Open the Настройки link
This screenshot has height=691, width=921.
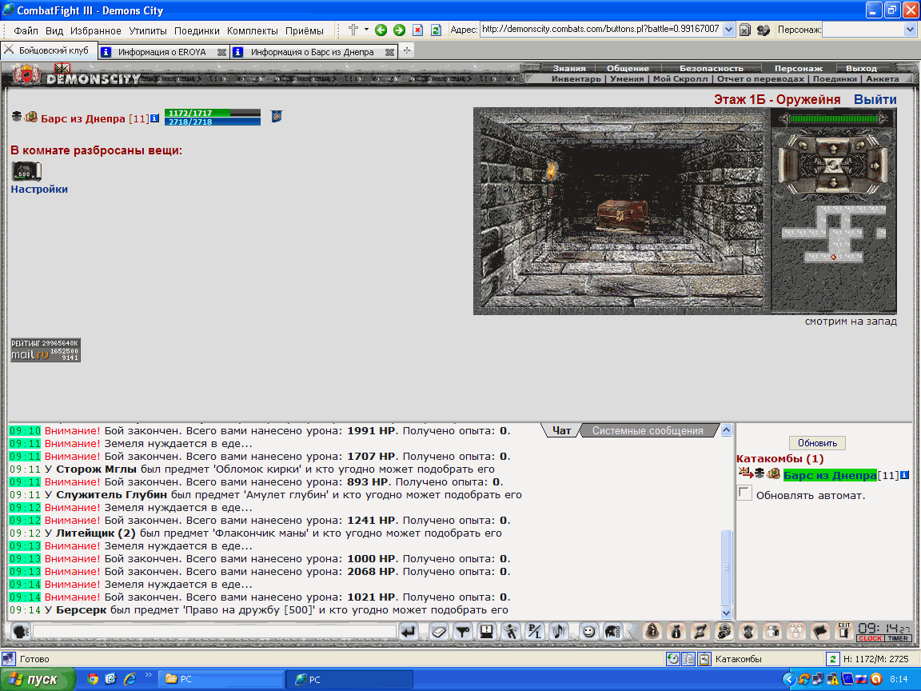[x=39, y=190]
